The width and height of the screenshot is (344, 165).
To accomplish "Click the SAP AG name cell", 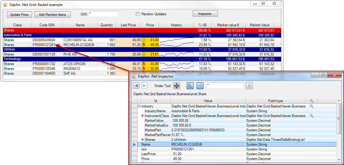I will (80, 73).
